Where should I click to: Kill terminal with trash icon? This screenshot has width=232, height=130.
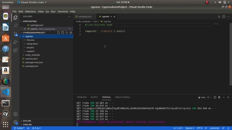click(219, 97)
